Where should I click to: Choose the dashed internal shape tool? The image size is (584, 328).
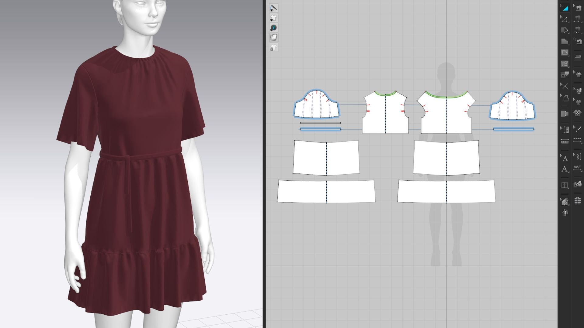565,64
